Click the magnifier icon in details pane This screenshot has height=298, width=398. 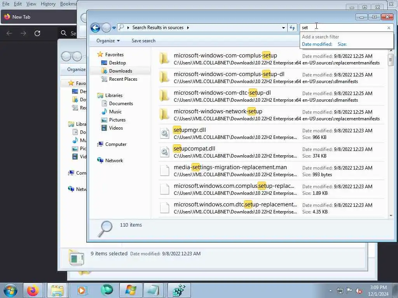[105, 229]
